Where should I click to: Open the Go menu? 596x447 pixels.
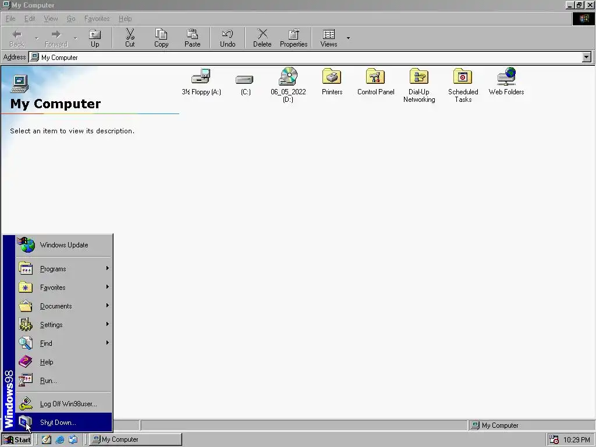pyautogui.click(x=71, y=19)
